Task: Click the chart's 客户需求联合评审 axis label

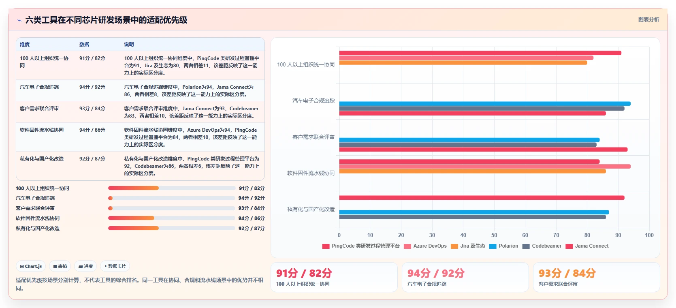Action: click(313, 137)
